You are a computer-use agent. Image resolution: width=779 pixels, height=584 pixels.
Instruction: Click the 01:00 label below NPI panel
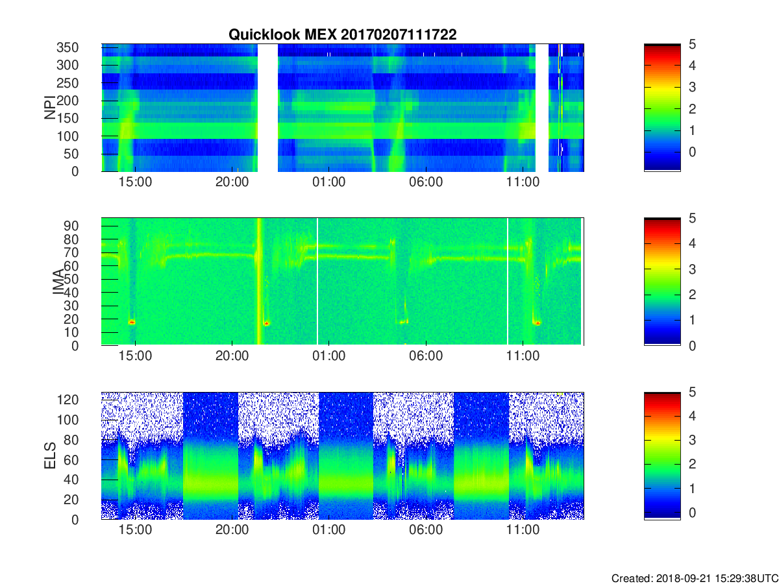329,182
